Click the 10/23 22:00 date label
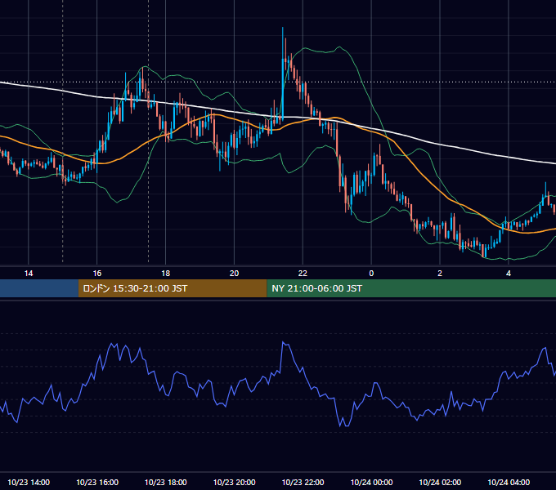 pos(303,482)
